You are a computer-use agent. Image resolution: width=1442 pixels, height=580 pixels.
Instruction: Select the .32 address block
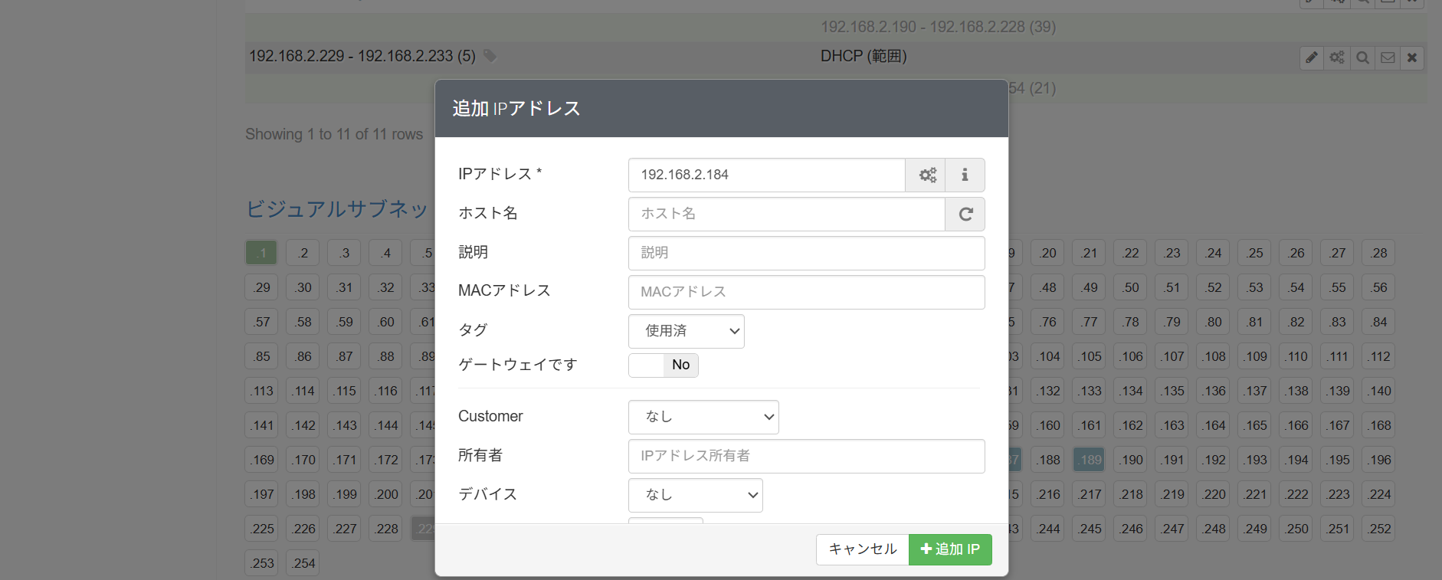385,287
